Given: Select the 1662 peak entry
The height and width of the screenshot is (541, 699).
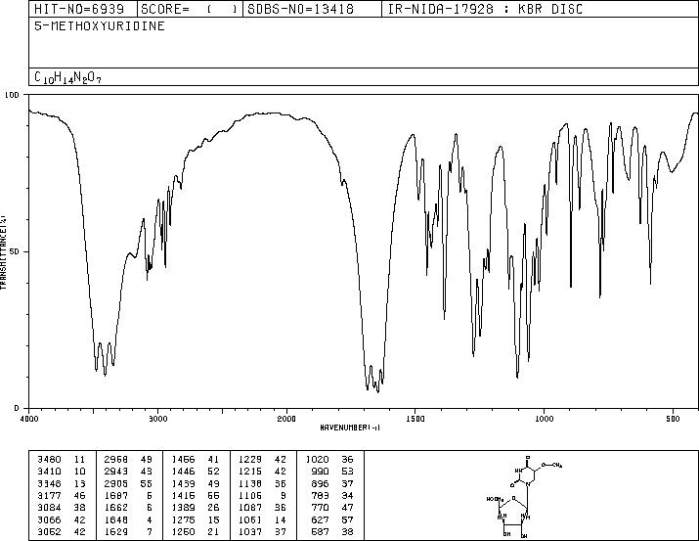Looking at the screenshot, I should point(128,508).
